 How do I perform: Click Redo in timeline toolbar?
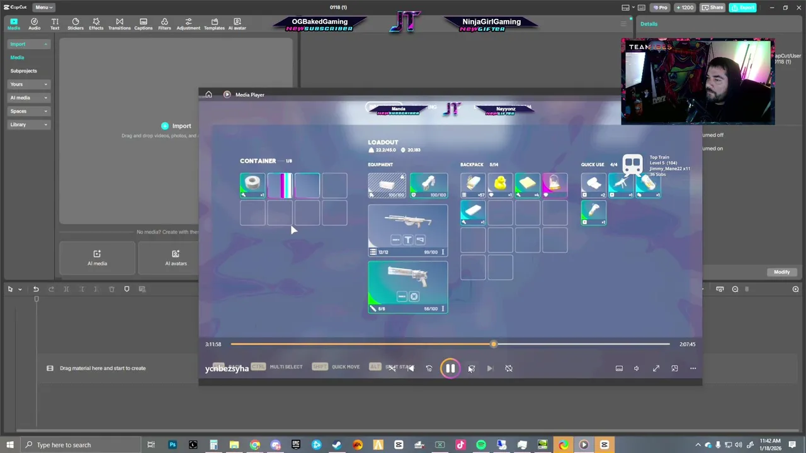click(51, 289)
